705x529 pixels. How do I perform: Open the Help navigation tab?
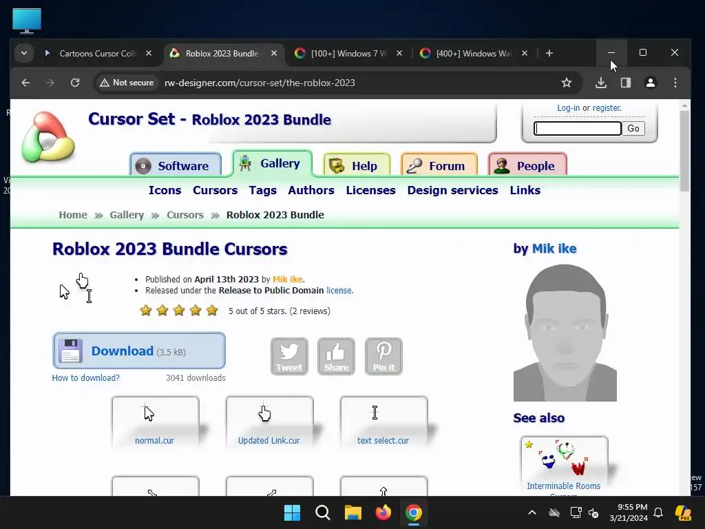click(357, 165)
